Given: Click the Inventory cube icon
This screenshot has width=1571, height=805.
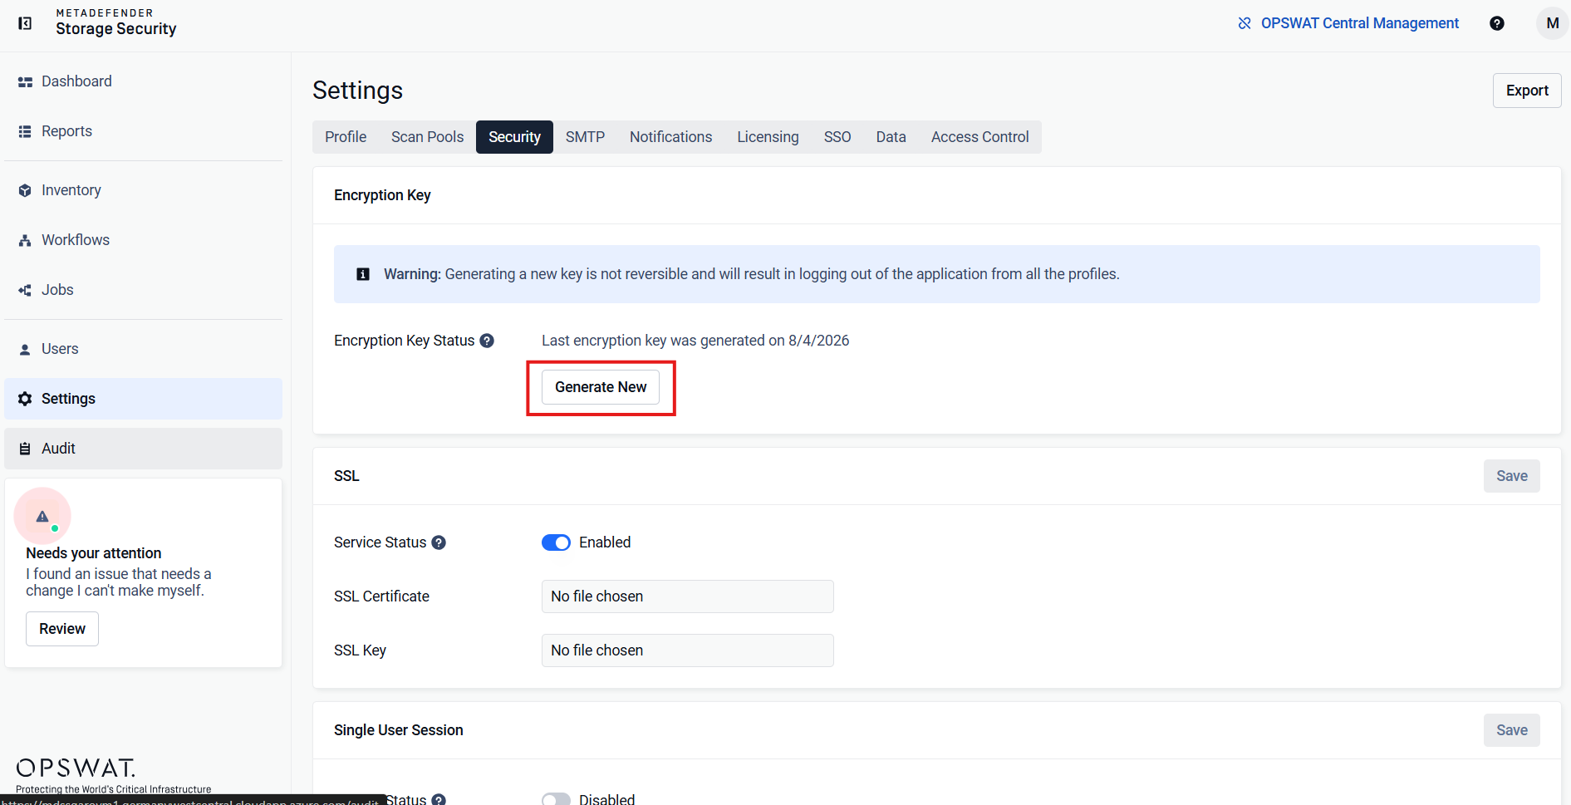Looking at the screenshot, I should pyautogui.click(x=25, y=190).
